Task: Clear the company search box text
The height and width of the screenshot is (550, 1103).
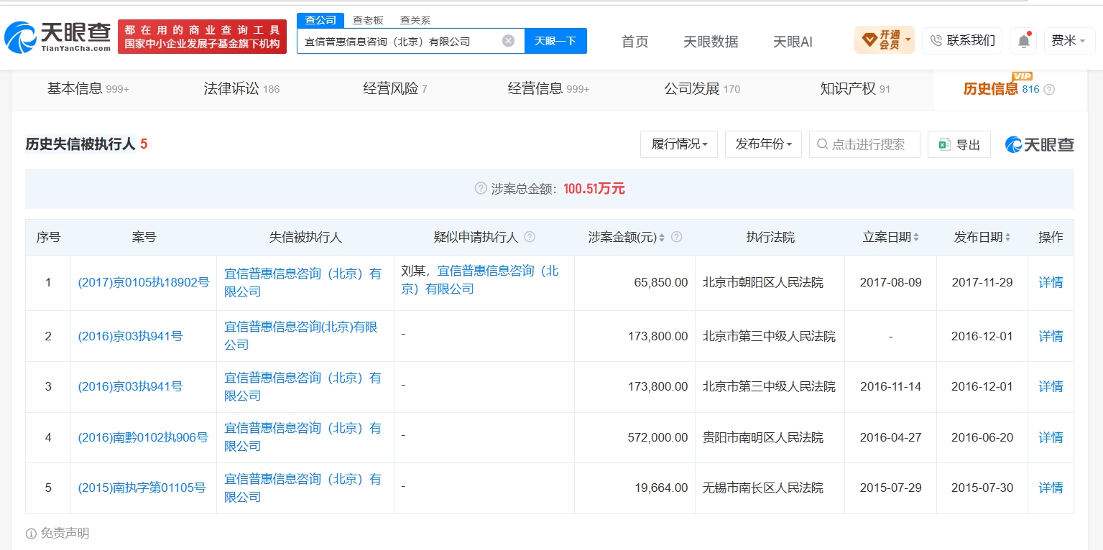Action: (x=508, y=41)
